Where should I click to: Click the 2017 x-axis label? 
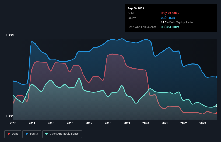(89, 123)
